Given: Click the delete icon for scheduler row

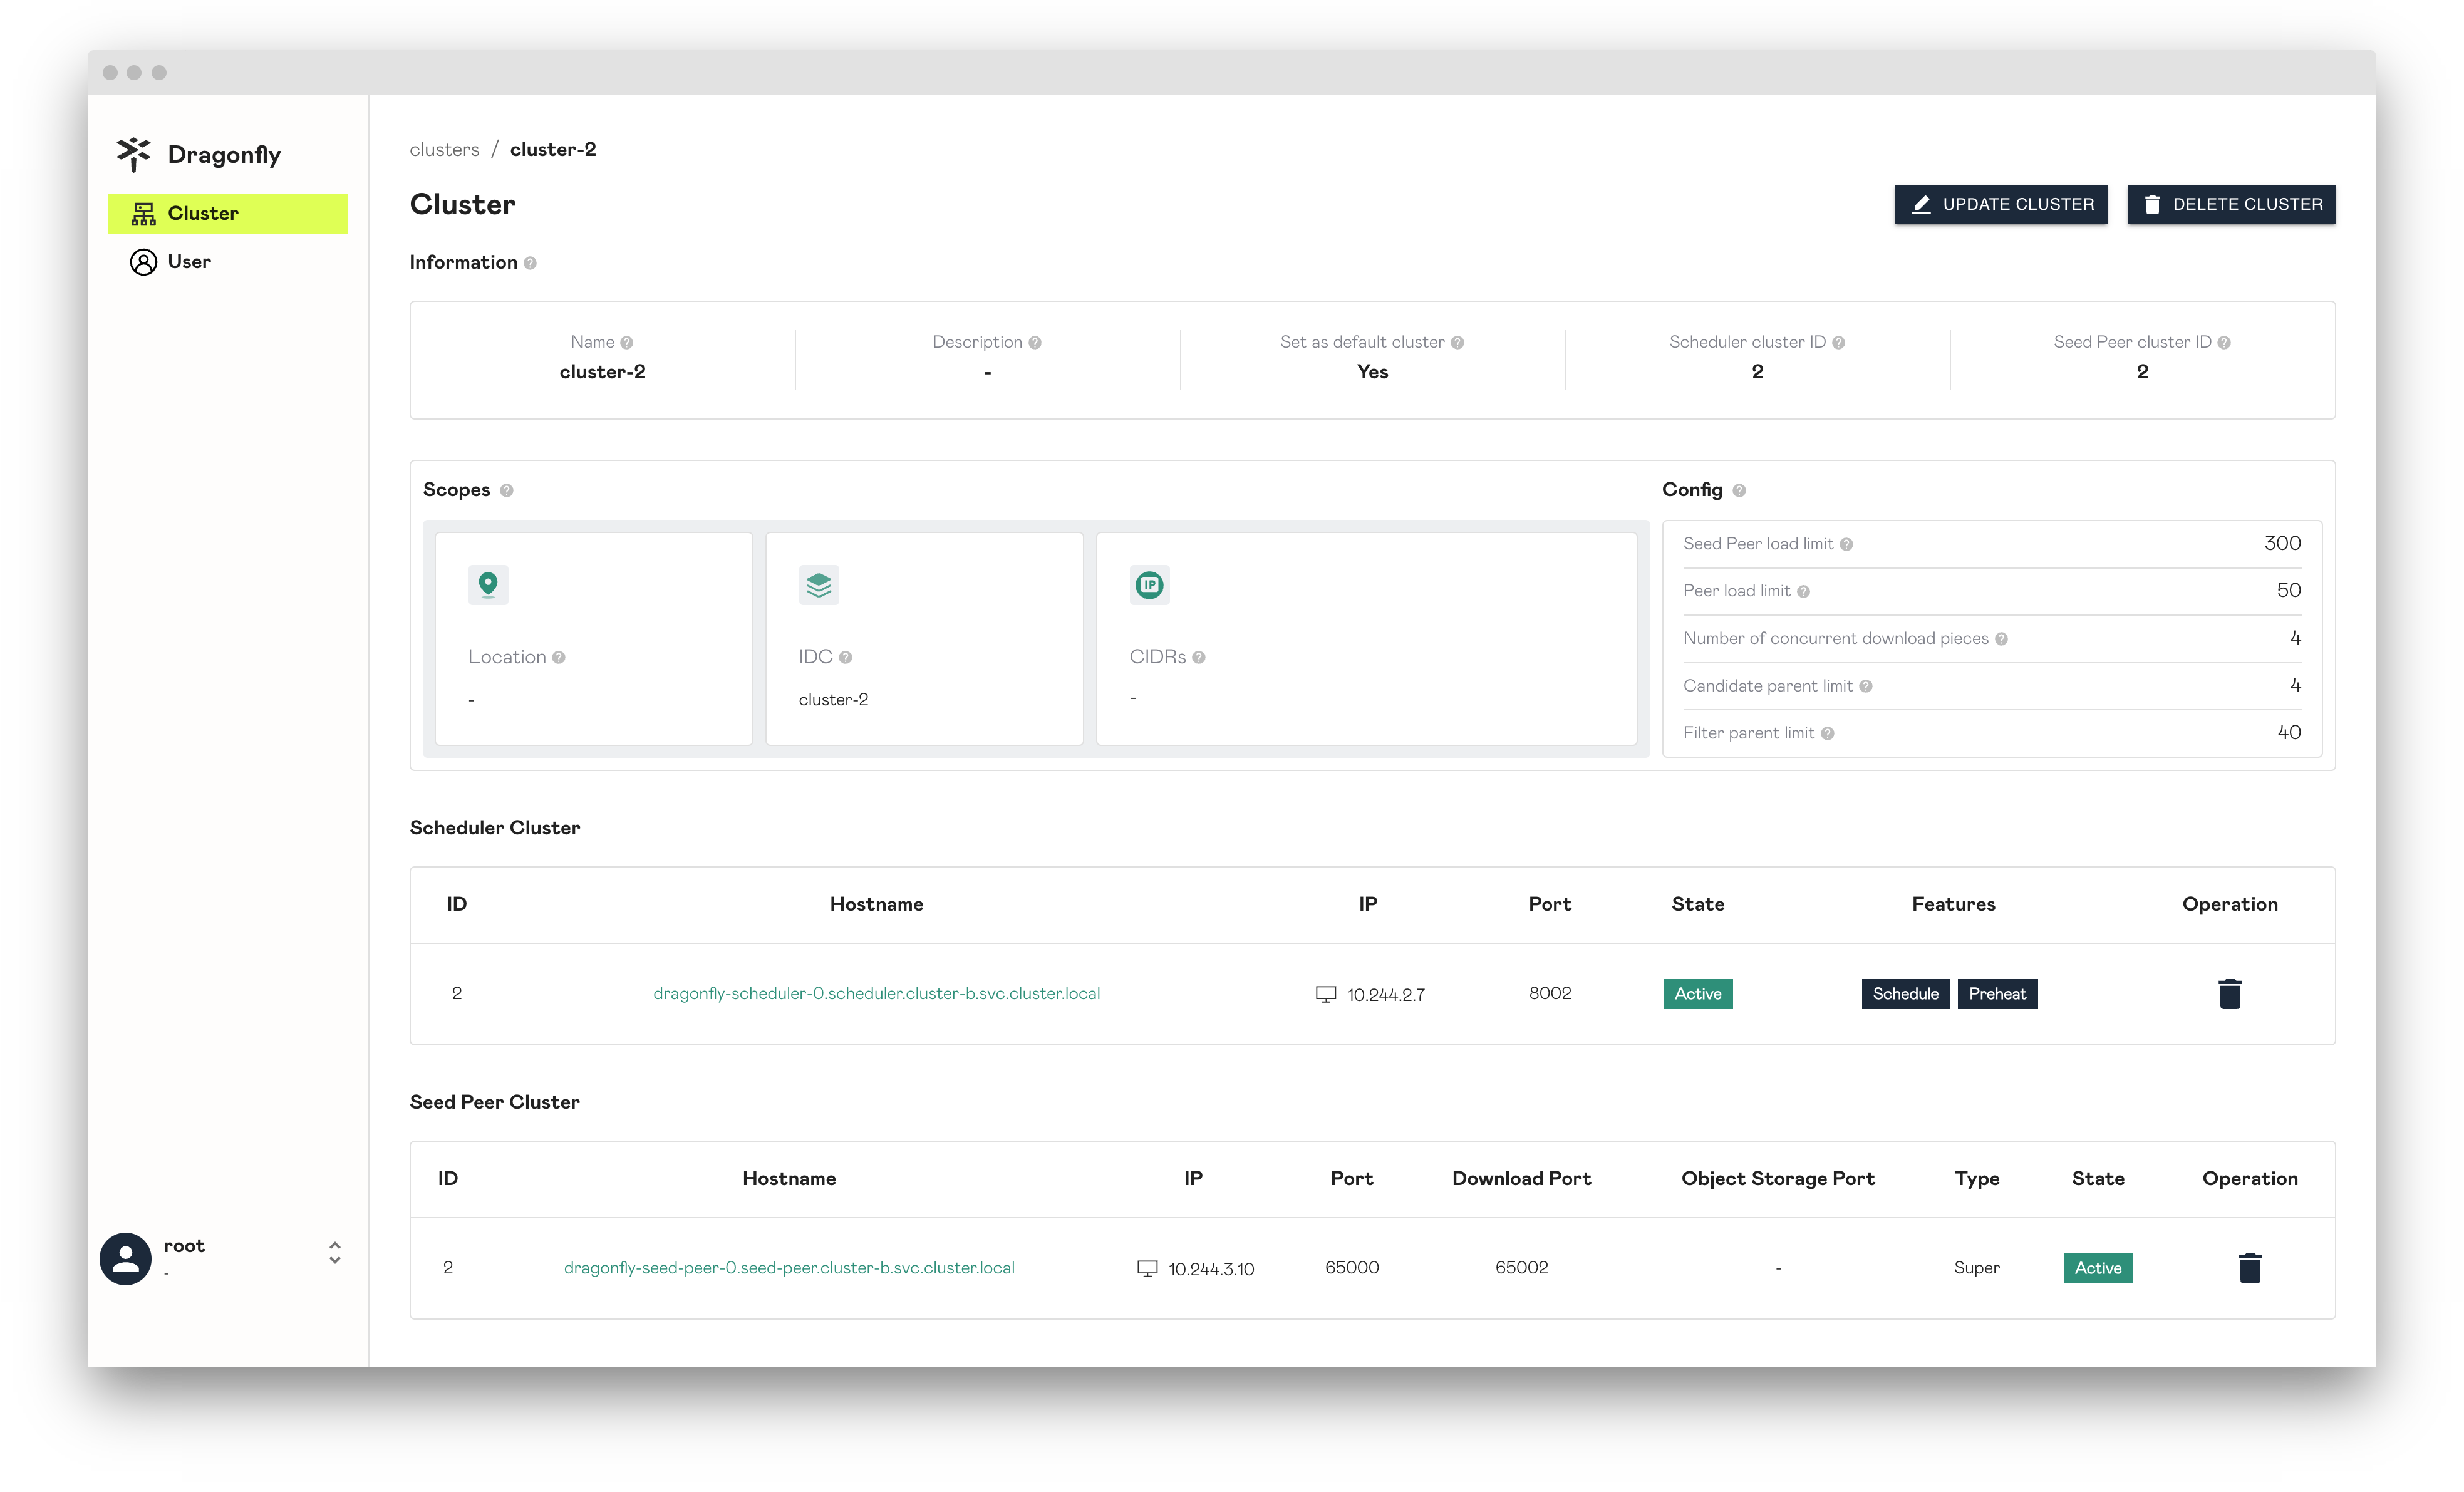Looking at the screenshot, I should (2228, 992).
